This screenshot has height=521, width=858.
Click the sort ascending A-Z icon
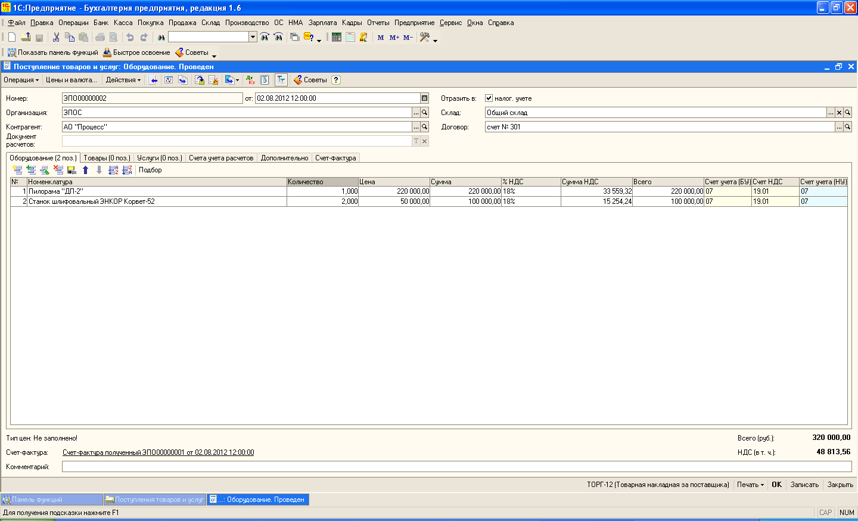point(113,170)
